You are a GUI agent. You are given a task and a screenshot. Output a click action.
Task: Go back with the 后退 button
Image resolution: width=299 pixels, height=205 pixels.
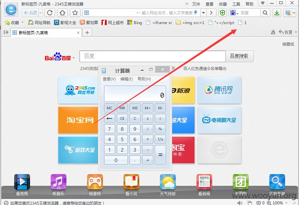tap(30, 13)
